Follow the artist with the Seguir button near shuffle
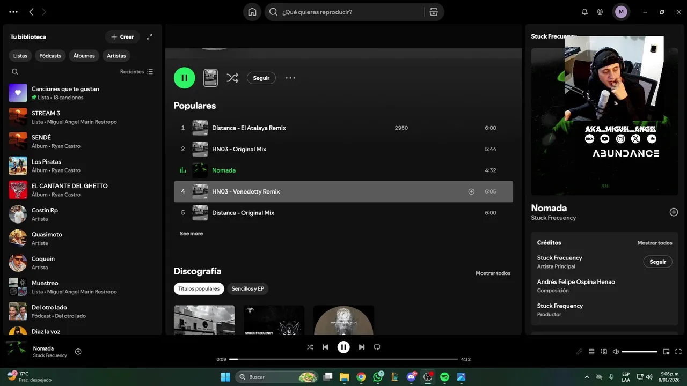Image resolution: width=687 pixels, height=386 pixels. pyautogui.click(x=261, y=78)
